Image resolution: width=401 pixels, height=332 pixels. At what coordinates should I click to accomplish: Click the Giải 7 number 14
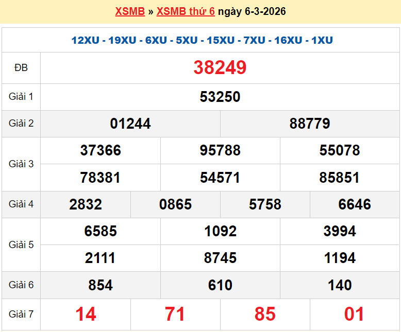pos(86,314)
